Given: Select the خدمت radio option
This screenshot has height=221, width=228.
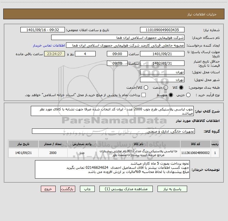Looking at the screenshot, I should (166, 88).
